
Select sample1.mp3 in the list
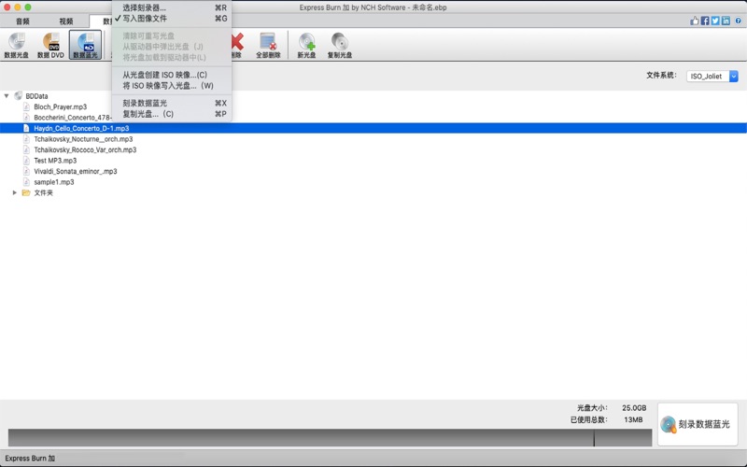point(54,182)
